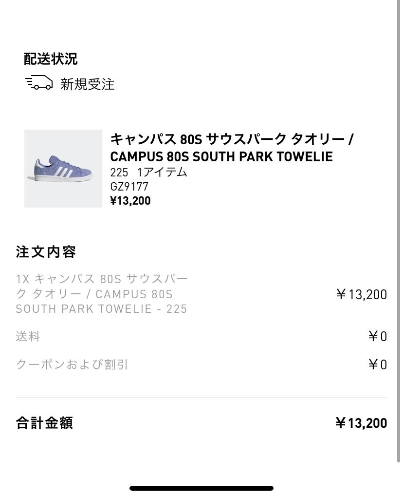Screen dimensions: 403x498
Task: Select the 配送状況 heading
Action: click(51, 59)
